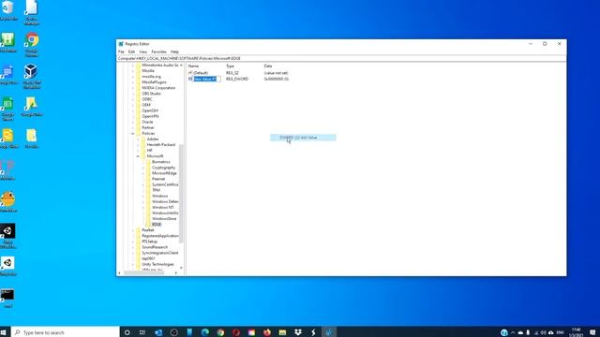Click the HP key folder icon
Image resolution: width=600 pixels, height=337 pixels.
143,151
